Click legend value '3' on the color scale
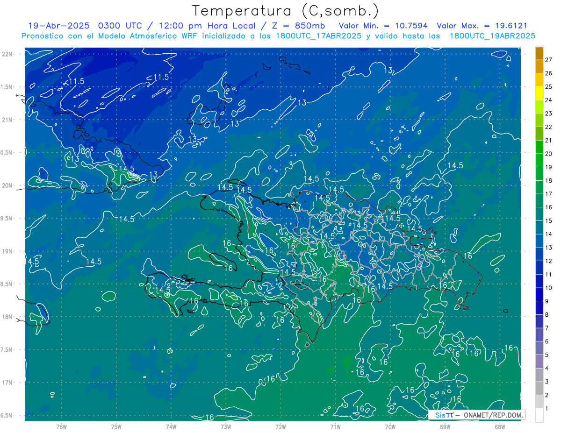This screenshot has height=433, width=561. pos(547,382)
